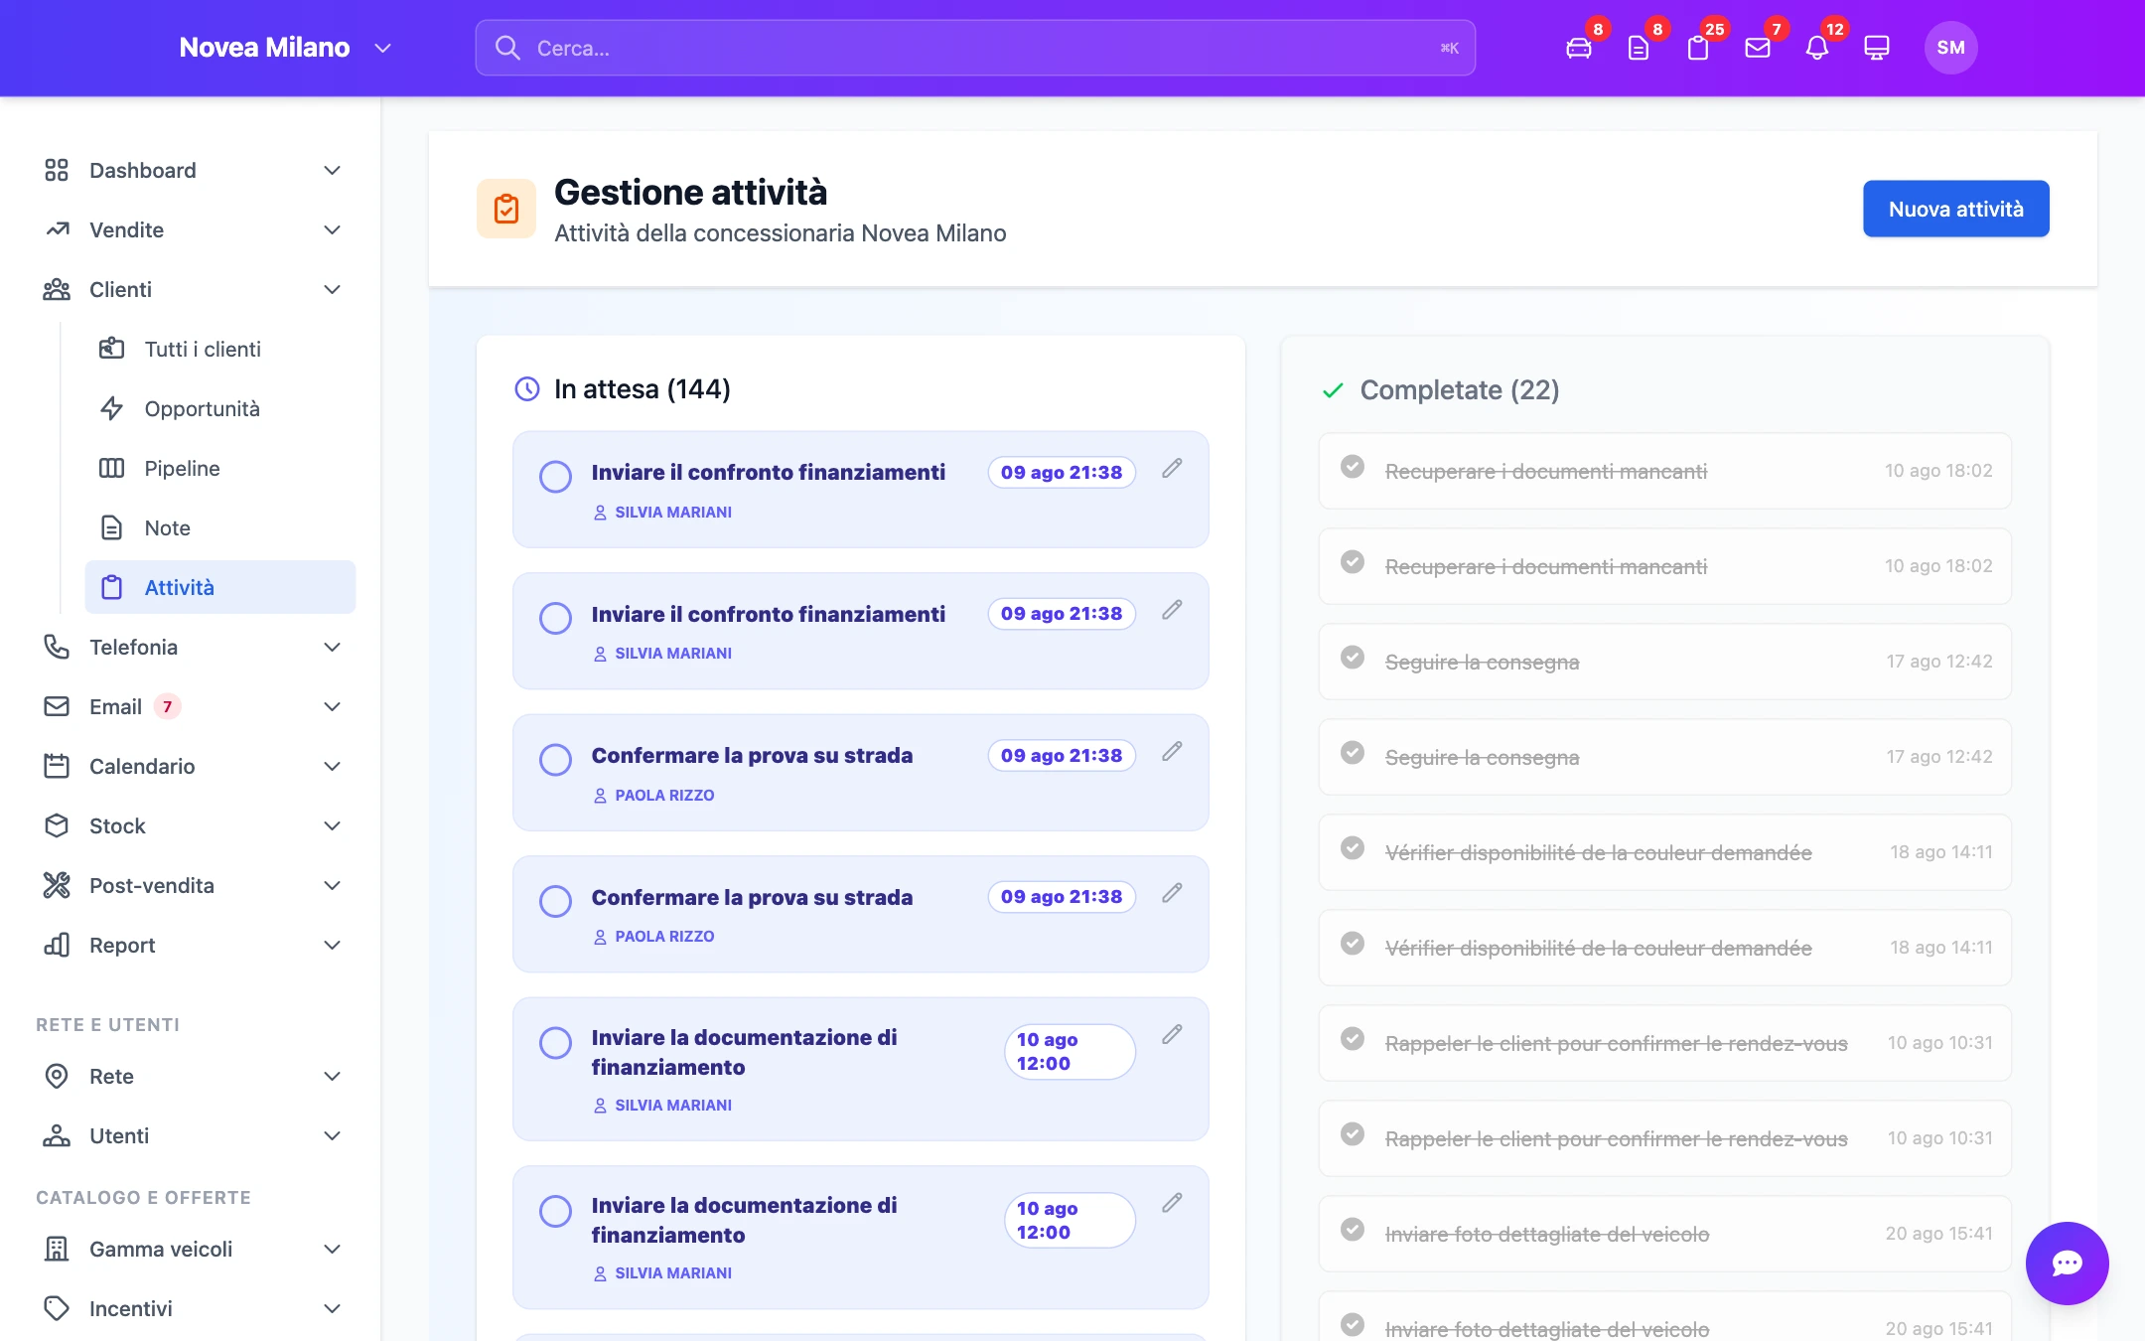Open the documents icon with badge 8
Image resolution: width=2145 pixels, height=1341 pixels.
click(x=1638, y=48)
